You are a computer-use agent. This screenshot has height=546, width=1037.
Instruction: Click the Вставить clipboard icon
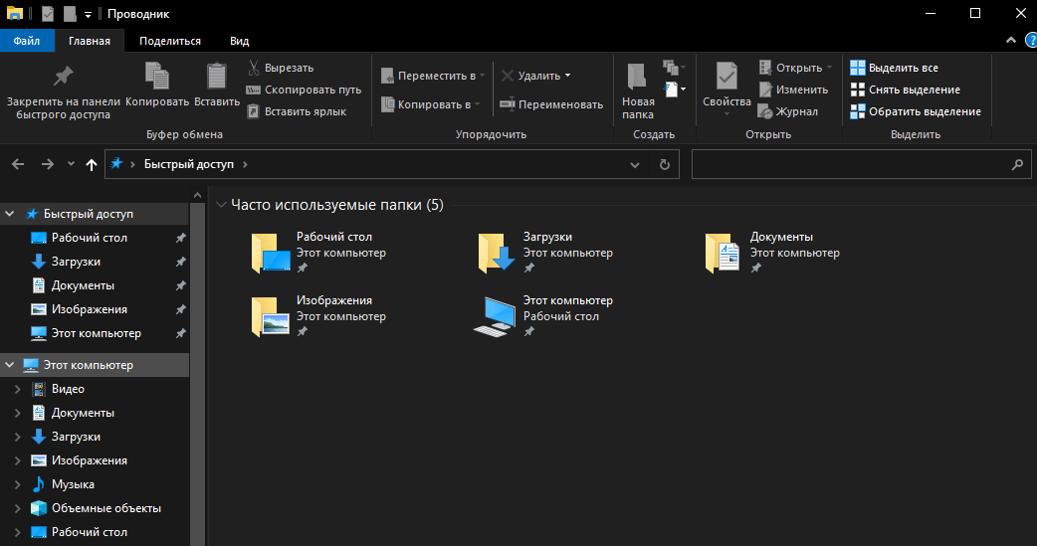click(217, 77)
